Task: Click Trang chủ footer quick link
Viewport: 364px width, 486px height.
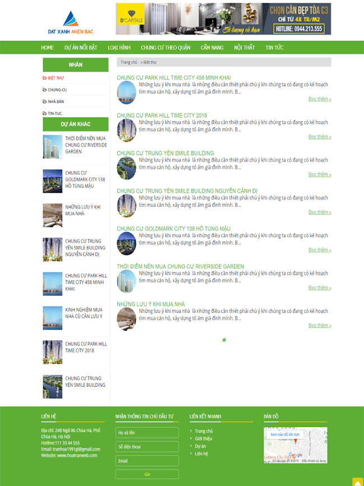Action: pos(204,431)
